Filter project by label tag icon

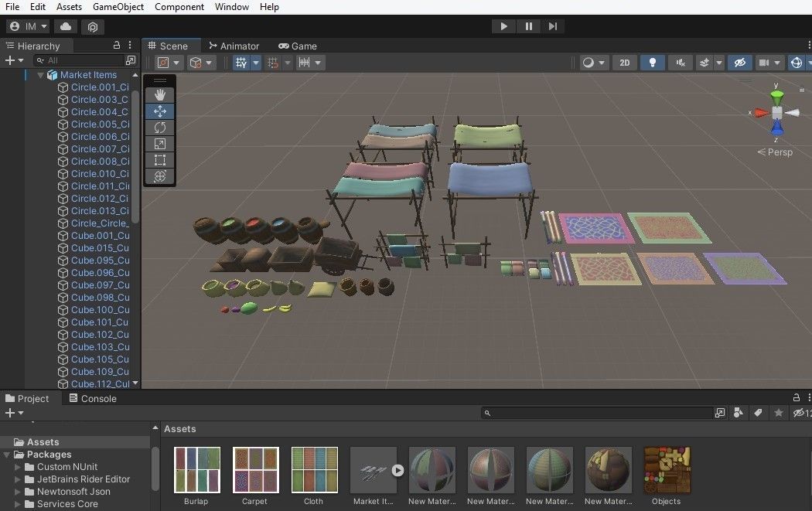758,413
